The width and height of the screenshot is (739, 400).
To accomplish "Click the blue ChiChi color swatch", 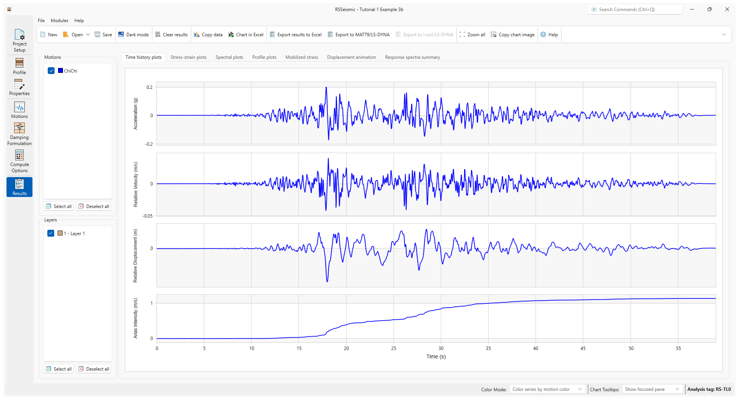I will tap(60, 71).
